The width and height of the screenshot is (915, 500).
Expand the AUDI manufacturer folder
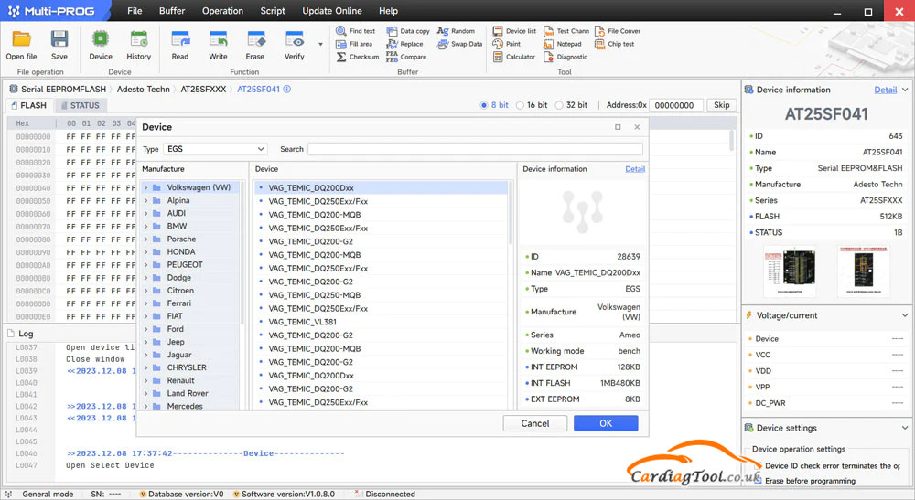pyautogui.click(x=145, y=213)
